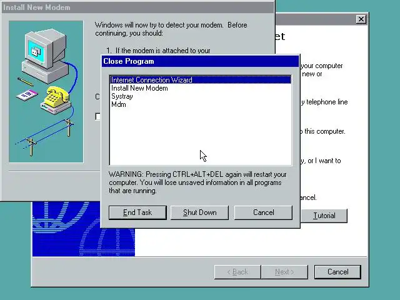This screenshot has height=300, width=400.
Task: Open the Tutorial in the Internet wizard
Action: click(324, 216)
